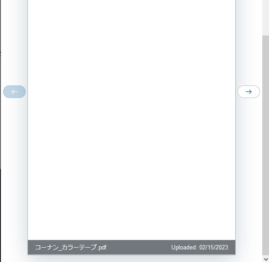
Task: Go to the next document with right arrow
Action: pos(249,92)
